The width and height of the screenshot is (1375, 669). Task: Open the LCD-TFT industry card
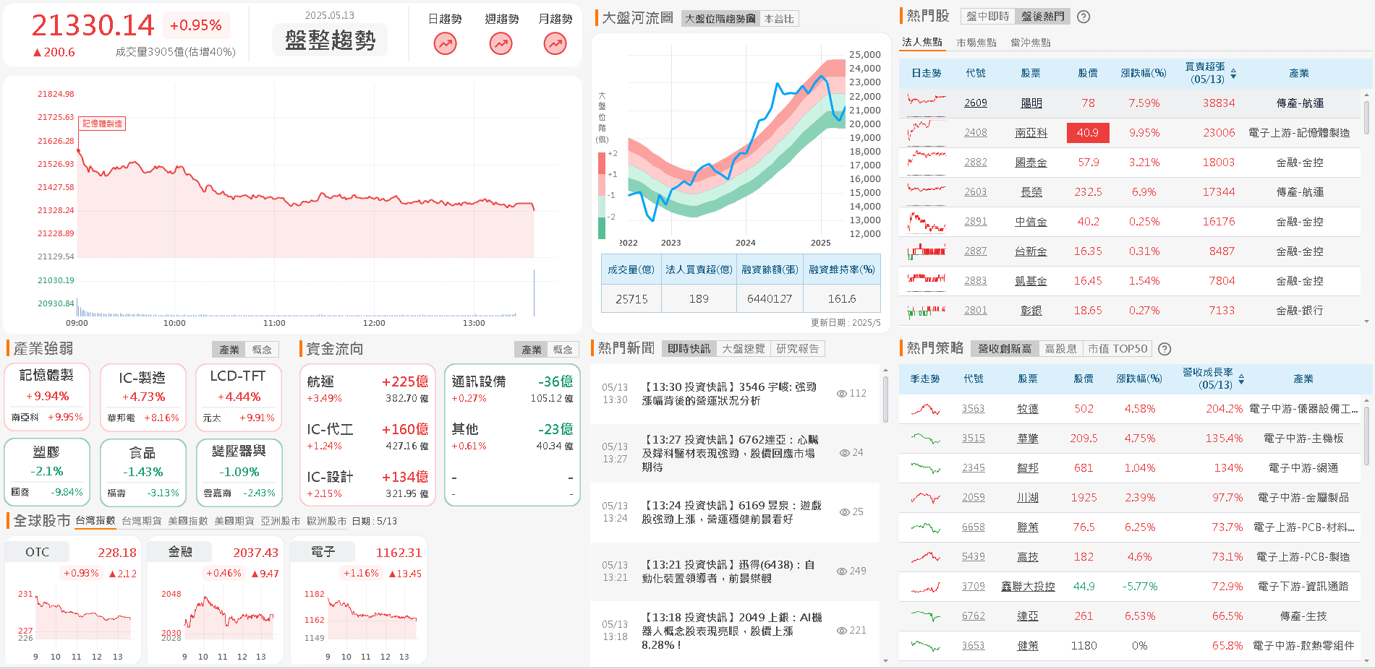tap(238, 397)
